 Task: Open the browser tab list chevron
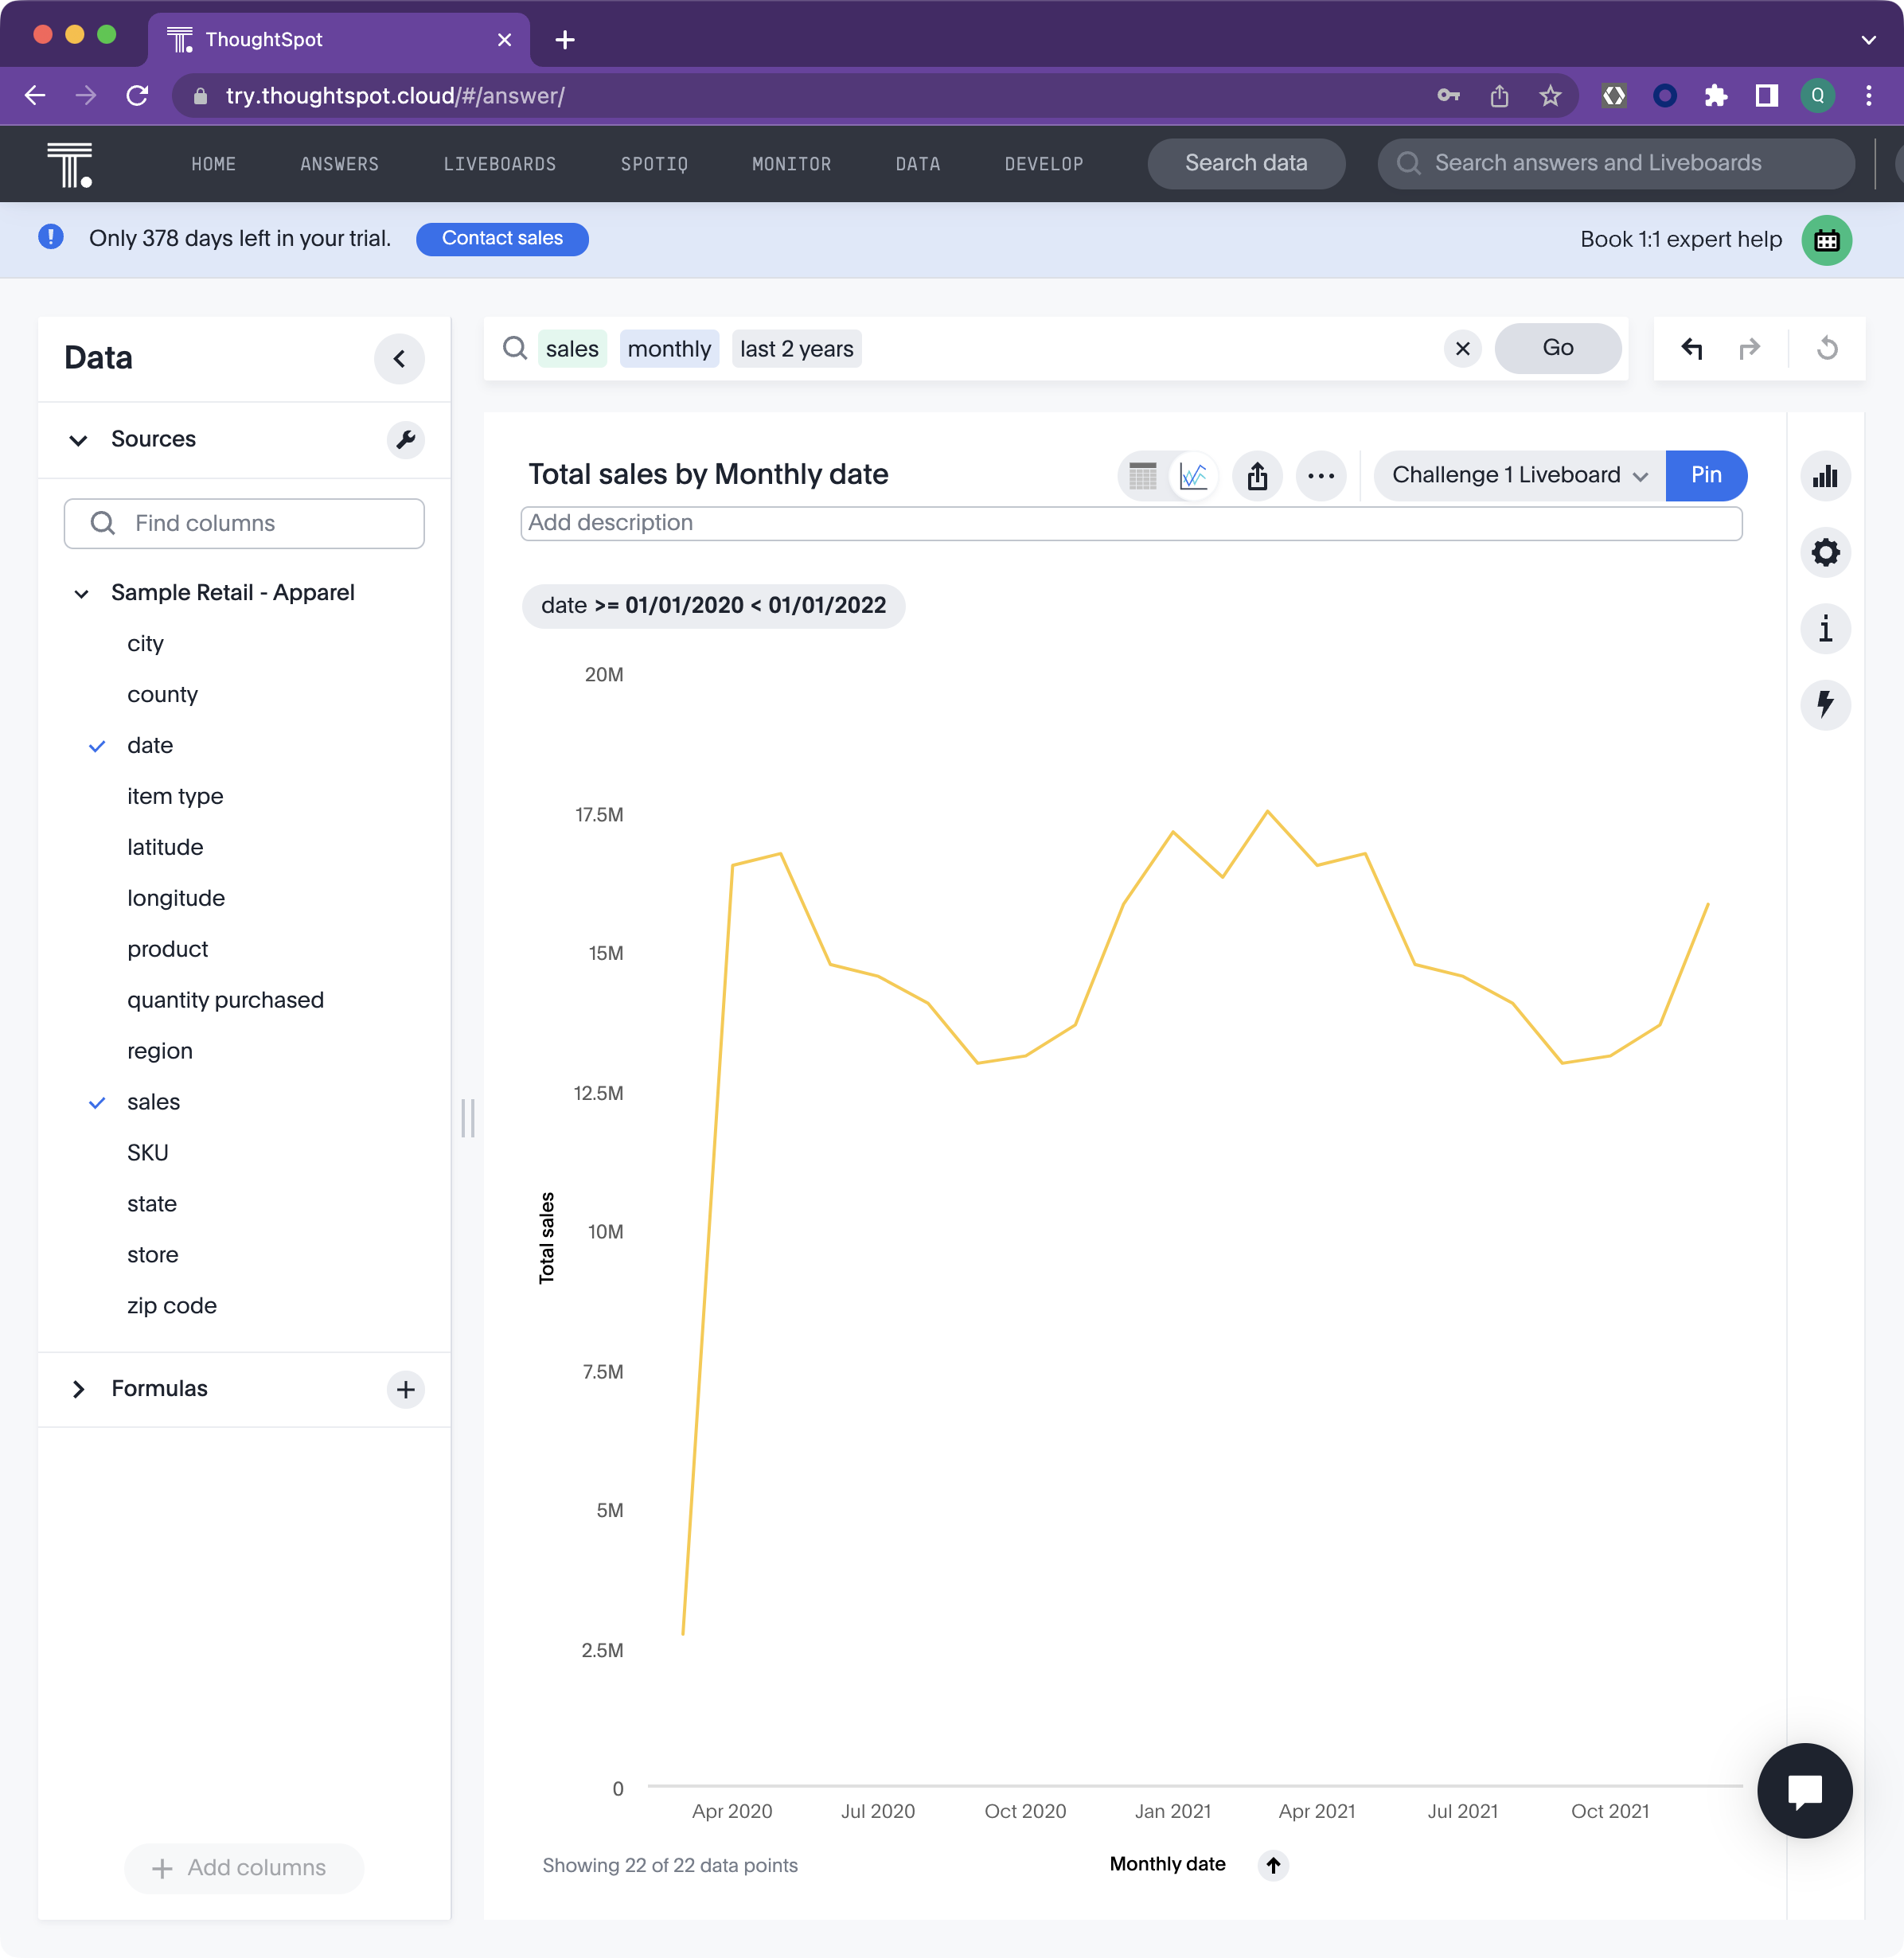click(1868, 39)
